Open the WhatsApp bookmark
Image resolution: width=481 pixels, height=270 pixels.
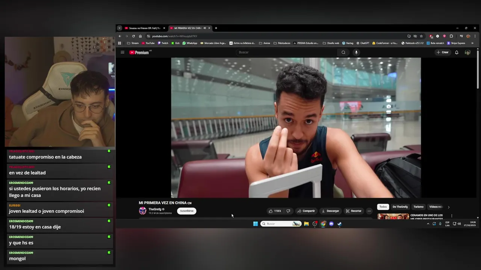(x=190, y=43)
